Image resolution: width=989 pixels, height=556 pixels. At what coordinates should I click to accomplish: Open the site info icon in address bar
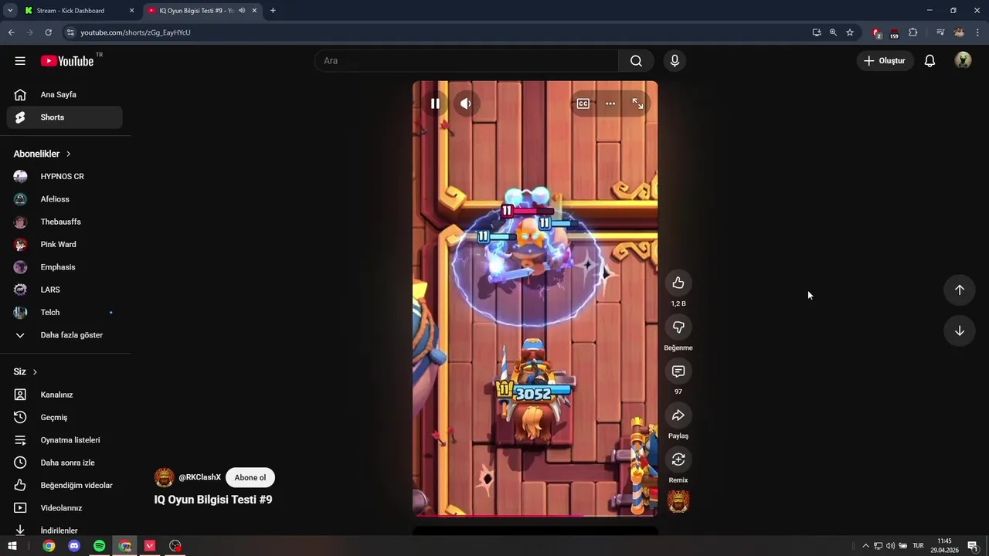pos(70,32)
